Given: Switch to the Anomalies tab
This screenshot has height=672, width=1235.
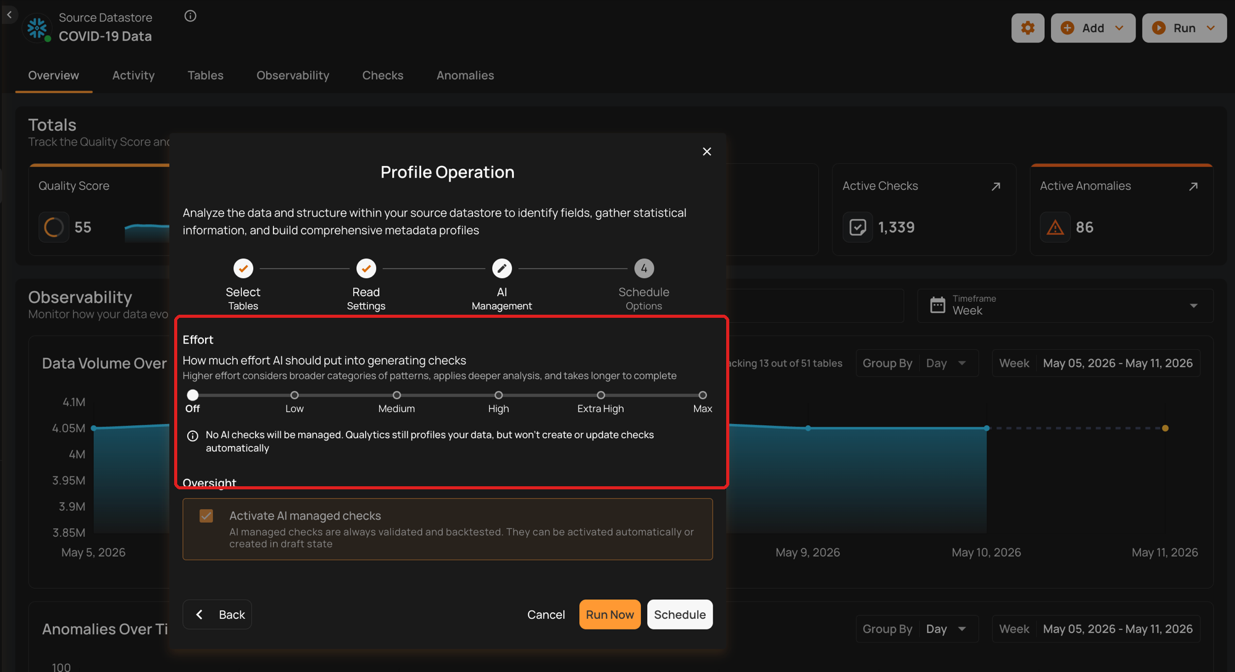Looking at the screenshot, I should click(465, 75).
